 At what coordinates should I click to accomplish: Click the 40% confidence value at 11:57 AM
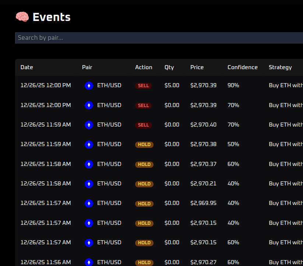pos(233,203)
